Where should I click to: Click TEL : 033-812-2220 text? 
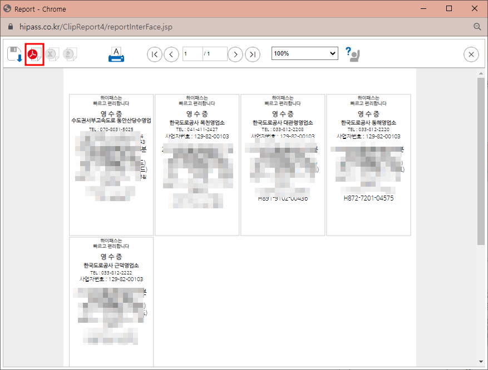pyautogui.click(x=368, y=129)
